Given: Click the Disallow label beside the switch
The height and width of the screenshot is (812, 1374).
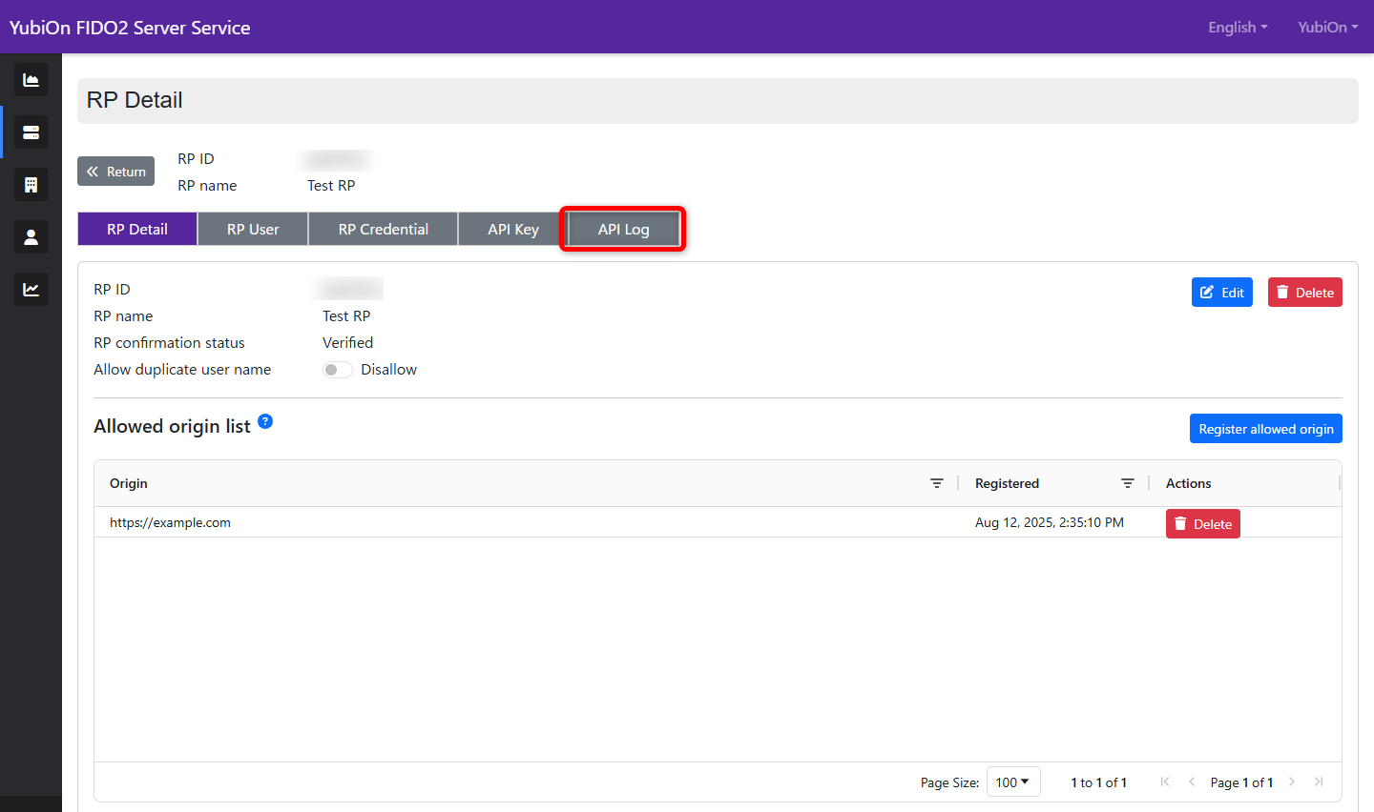Looking at the screenshot, I should click(388, 370).
